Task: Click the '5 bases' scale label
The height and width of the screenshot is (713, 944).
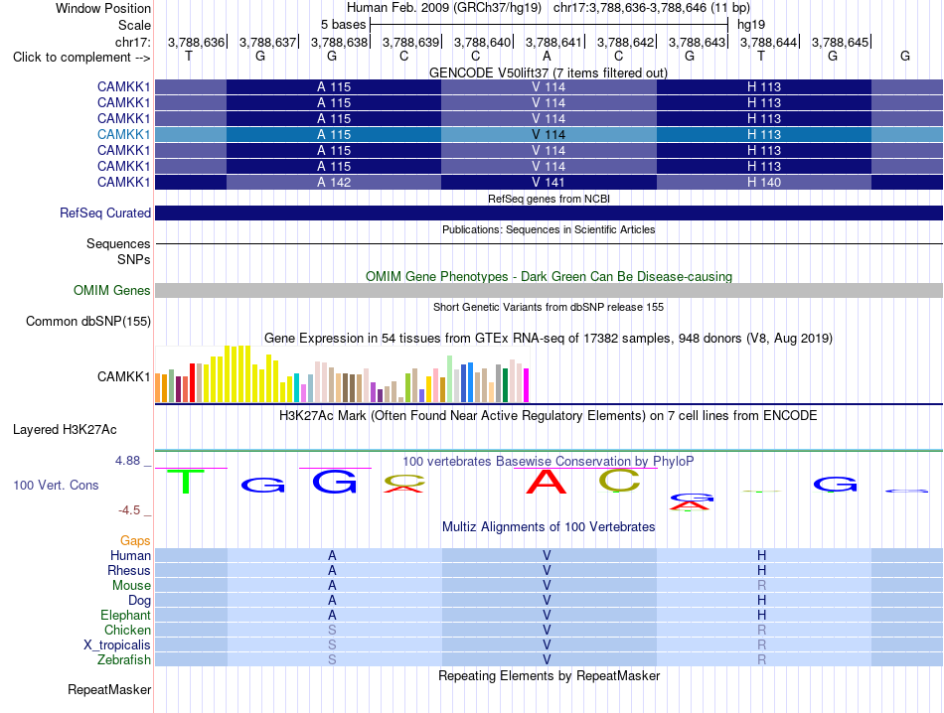Action: click(343, 25)
